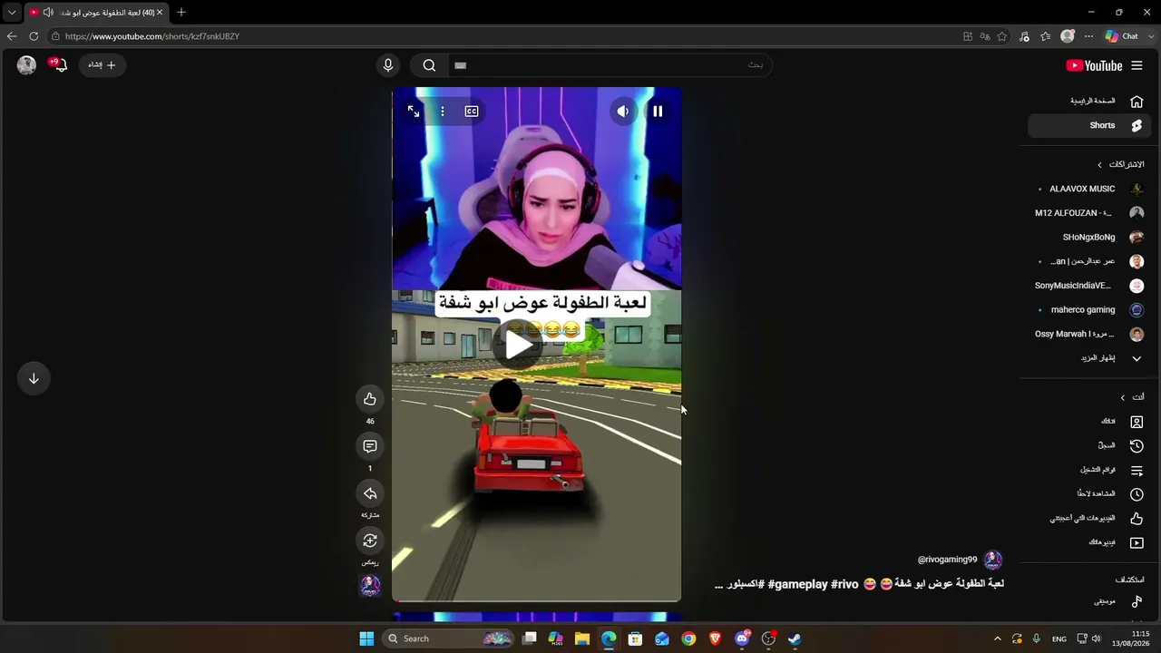Expand the Copilot Chat dropdown arrow
The width and height of the screenshot is (1161, 653).
[1150, 36]
